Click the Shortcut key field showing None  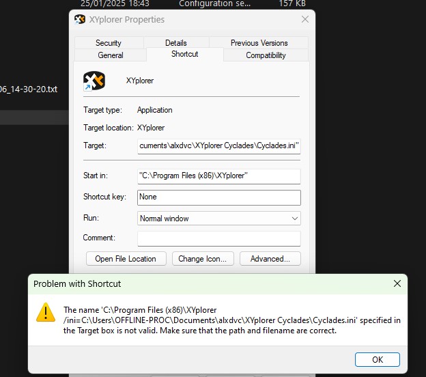[218, 197]
